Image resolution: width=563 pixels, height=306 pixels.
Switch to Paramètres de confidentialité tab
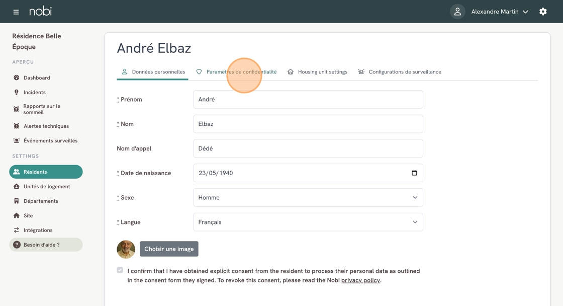click(x=241, y=72)
